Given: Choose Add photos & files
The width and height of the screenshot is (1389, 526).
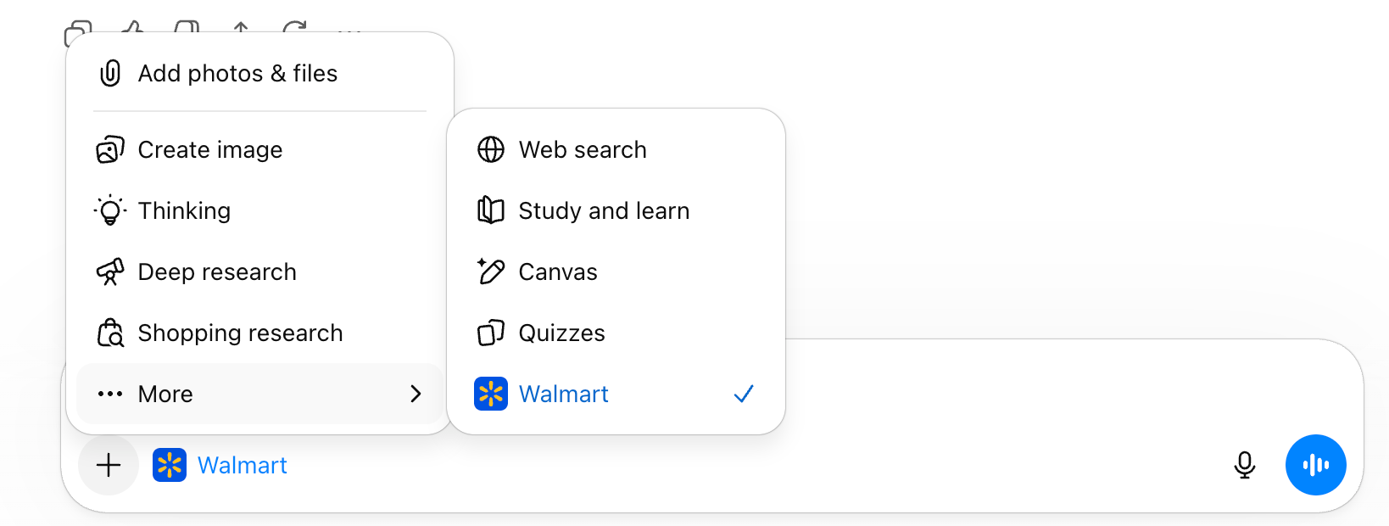Looking at the screenshot, I should click(x=237, y=74).
